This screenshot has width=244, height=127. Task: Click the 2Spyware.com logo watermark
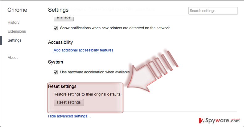point(219,121)
